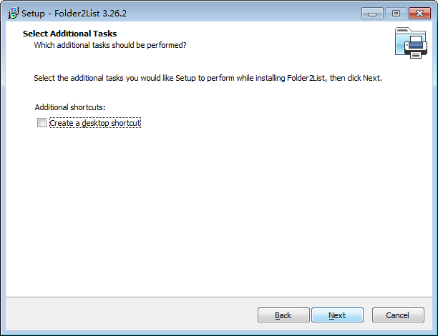Viewport: 438px width, 336px height.
Task: Close the Folder2List Setup wizard
Action: pyautogui.click(x=417, y=13)
